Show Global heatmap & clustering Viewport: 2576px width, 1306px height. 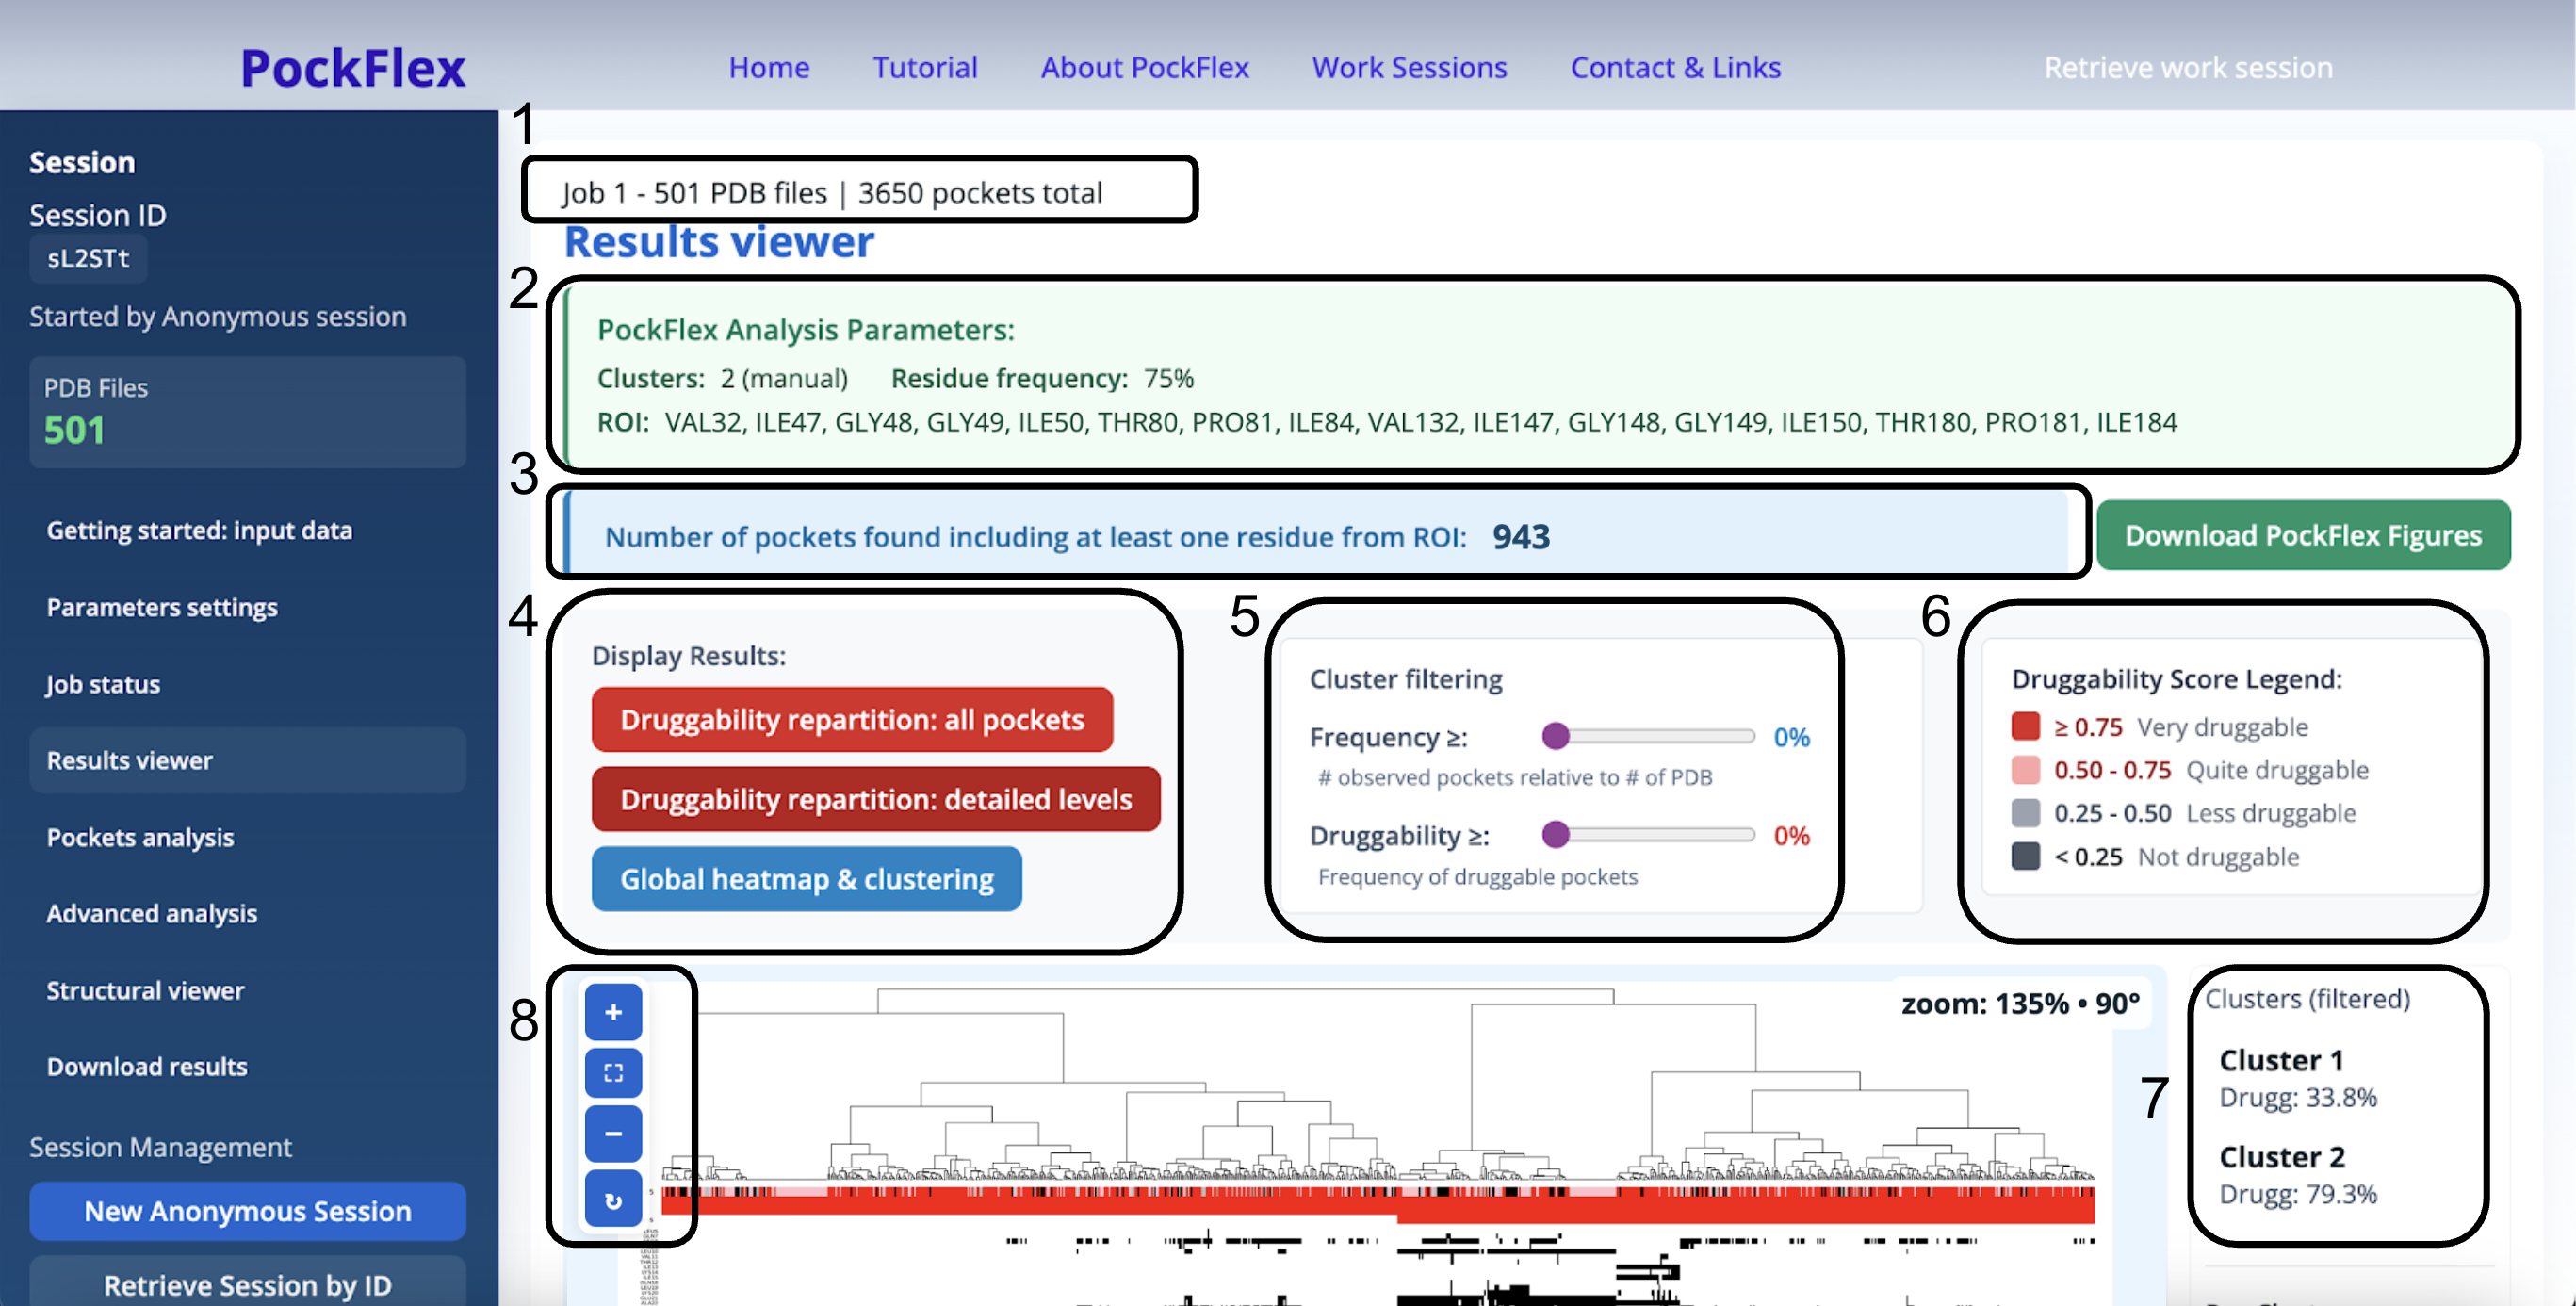tap(807, 879)
